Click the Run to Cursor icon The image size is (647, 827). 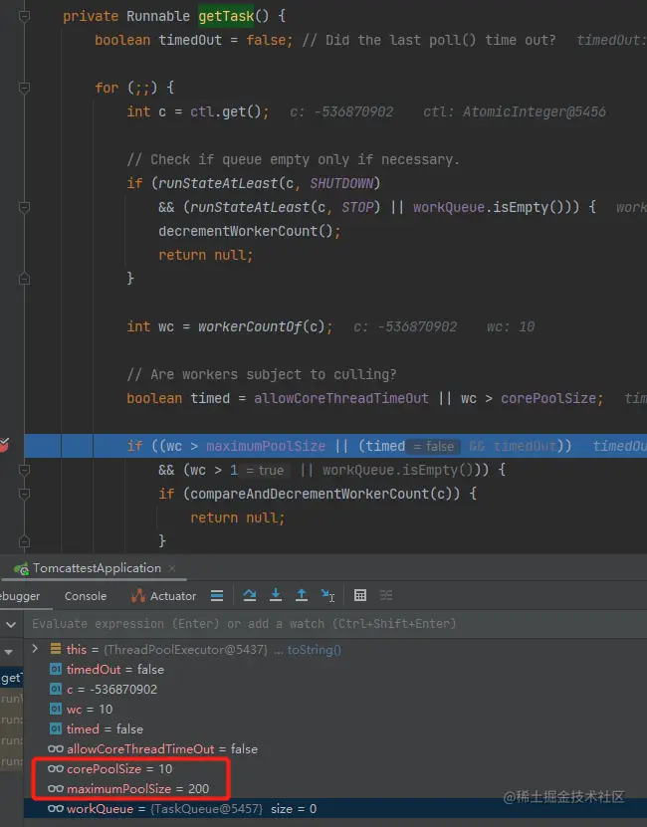pyautogui.click(x=327, y=595)
